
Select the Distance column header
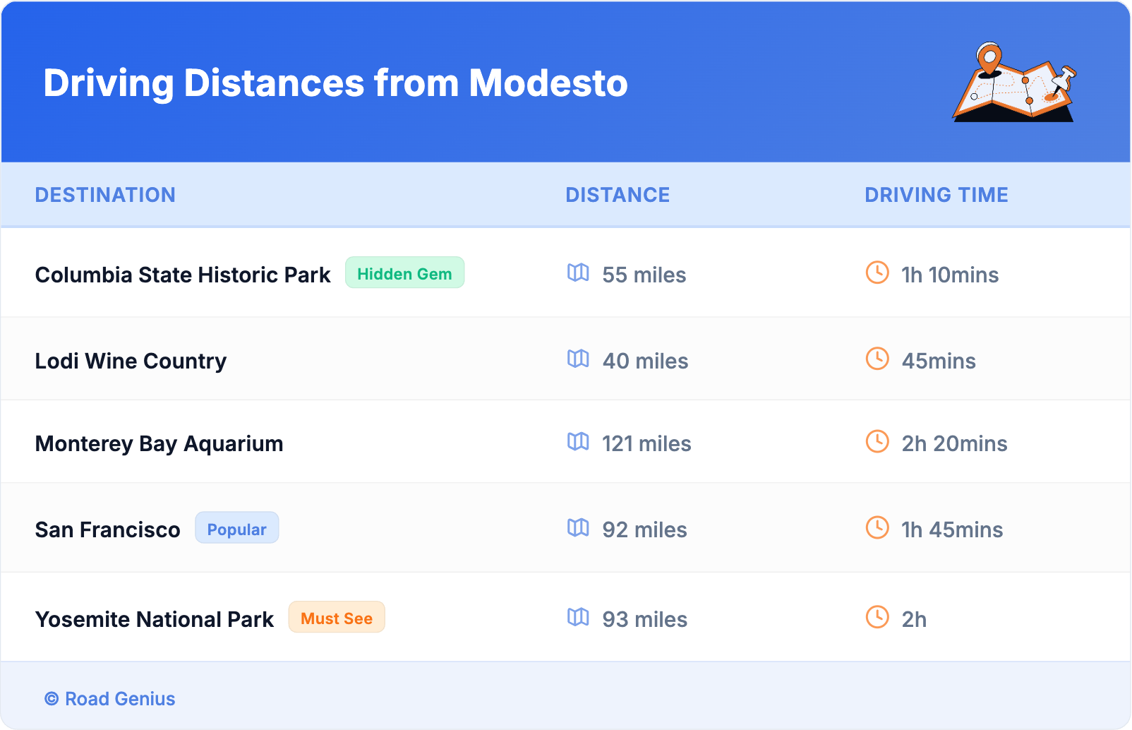coord(618,195)
